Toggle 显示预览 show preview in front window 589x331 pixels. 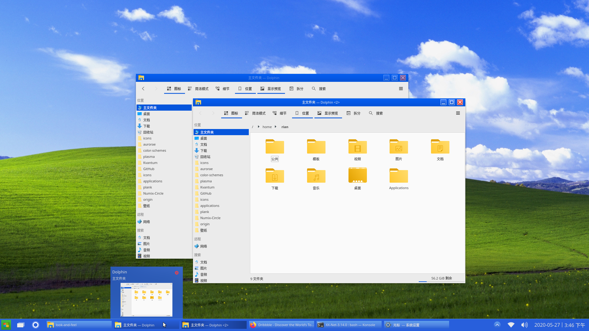click(x=328, y=113)
